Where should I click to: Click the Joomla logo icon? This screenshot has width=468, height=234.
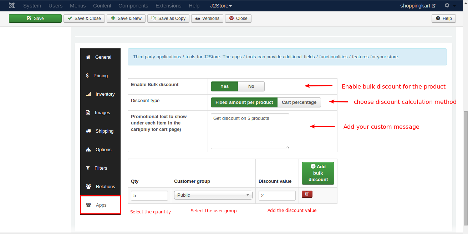click(12, 6)
